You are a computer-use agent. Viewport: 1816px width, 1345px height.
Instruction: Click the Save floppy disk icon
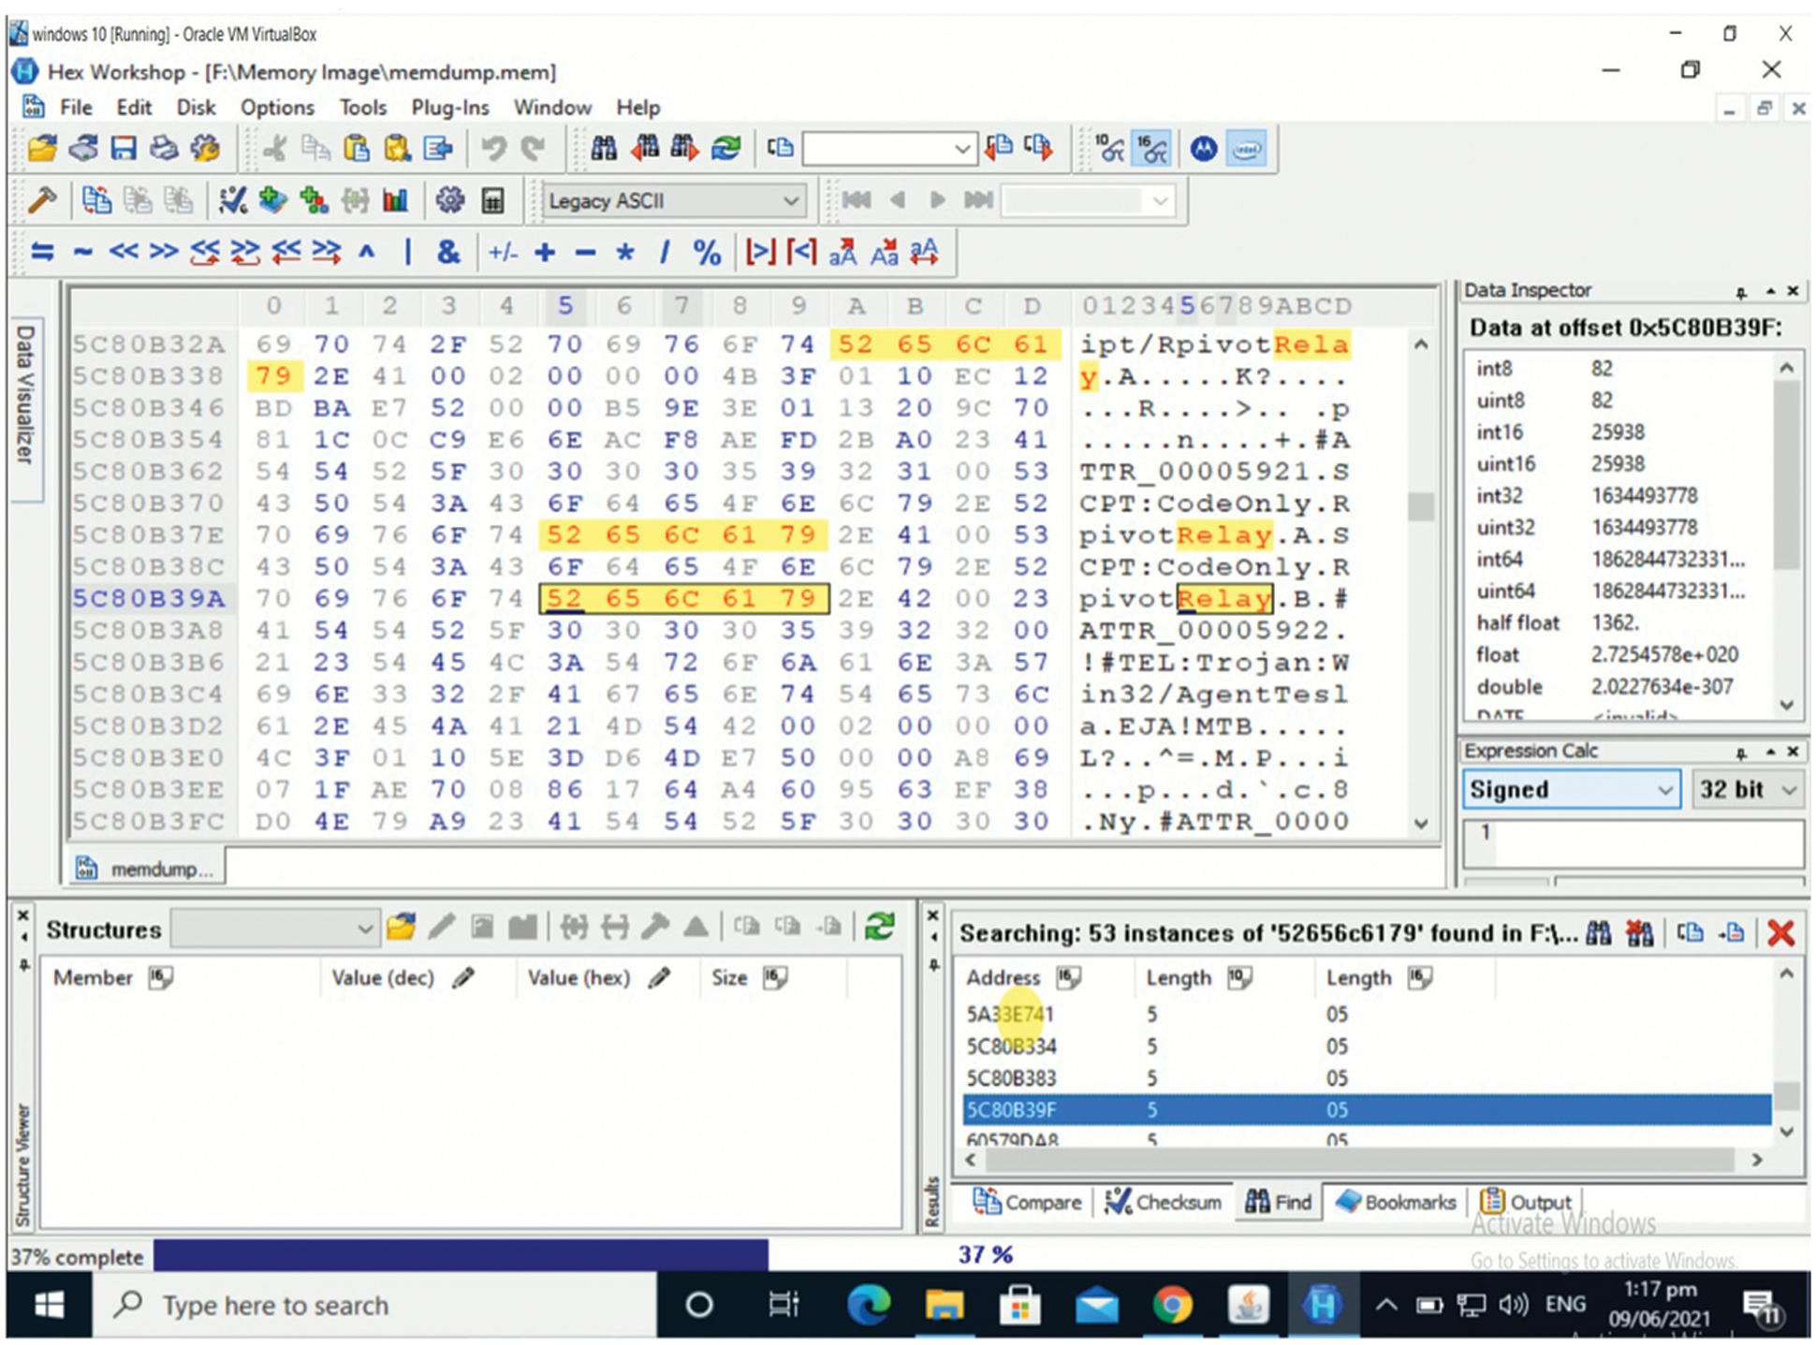click(x=124, y=148)
